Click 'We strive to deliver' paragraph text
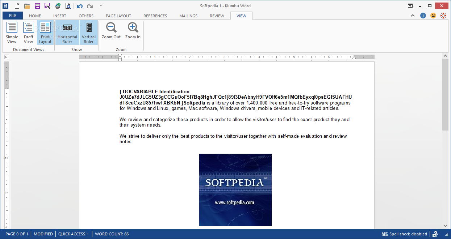This screenshot has height=239, width=451. pyautogui.click(x=233, y=139)
